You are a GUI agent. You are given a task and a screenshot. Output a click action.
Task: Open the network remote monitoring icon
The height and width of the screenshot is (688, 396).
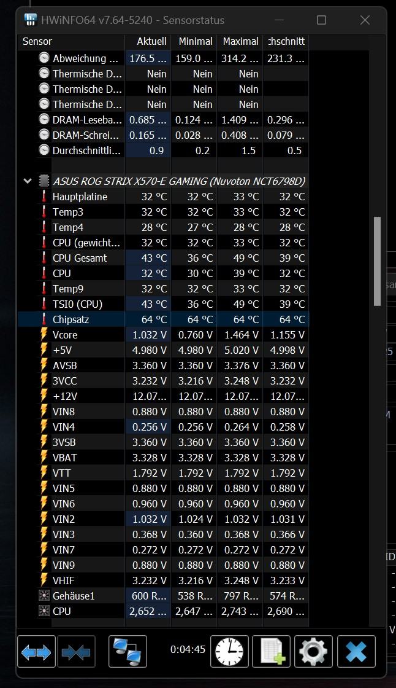point(128,652)
